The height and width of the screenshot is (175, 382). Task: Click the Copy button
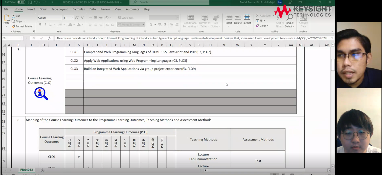17,21
